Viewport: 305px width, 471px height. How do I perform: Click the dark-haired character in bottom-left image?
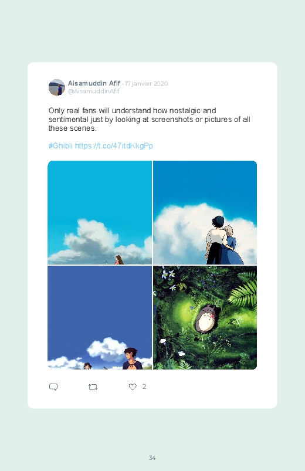131,358
